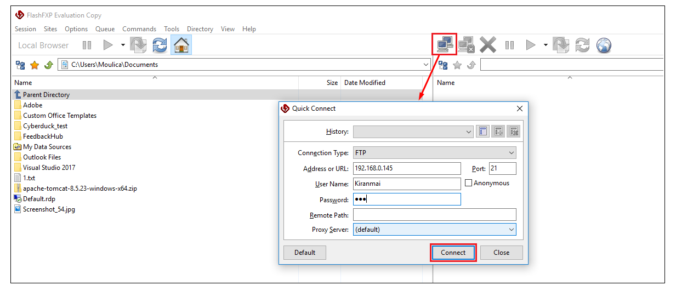Click the grey up-directory arrow in the remote pane
676x291 pixels.
click(470, 65)
